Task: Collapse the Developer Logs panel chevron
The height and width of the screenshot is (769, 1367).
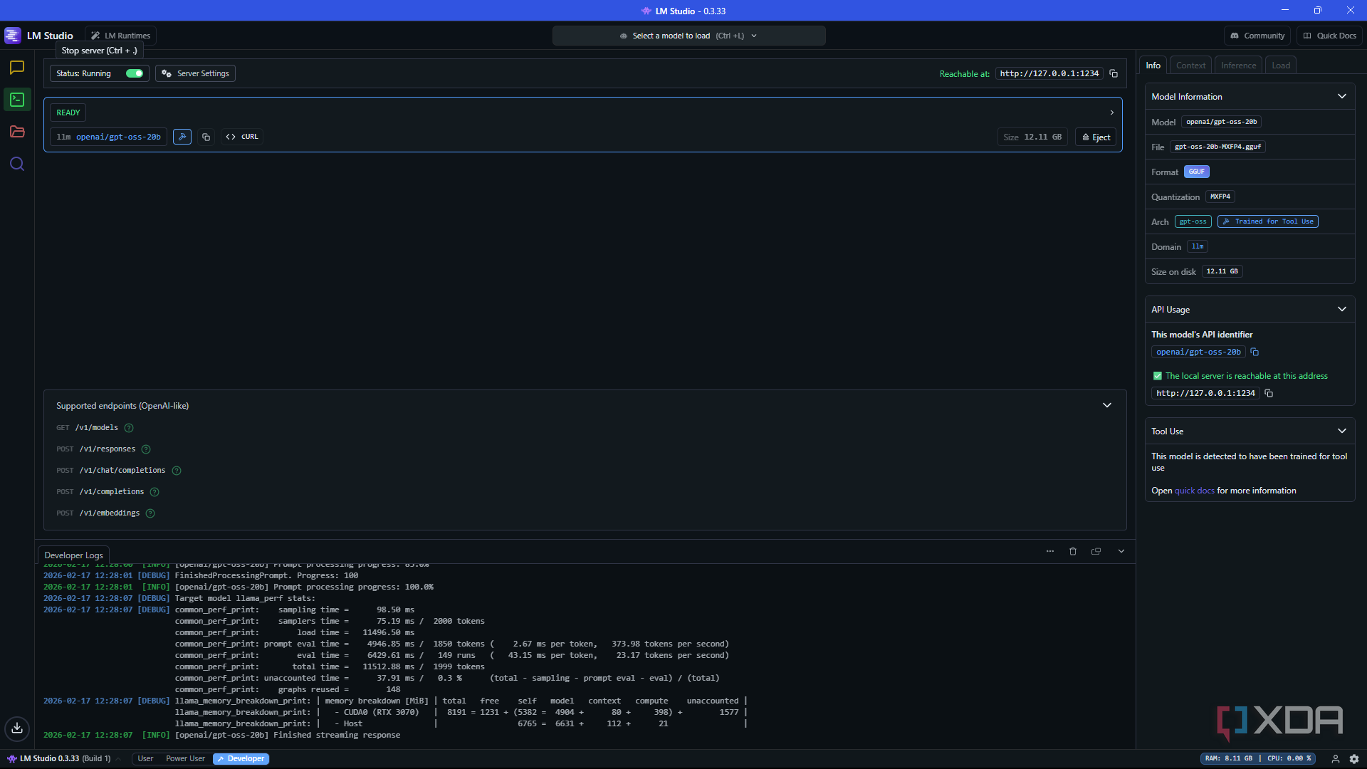Action: pyautogui.click(x=1121, y=551)
